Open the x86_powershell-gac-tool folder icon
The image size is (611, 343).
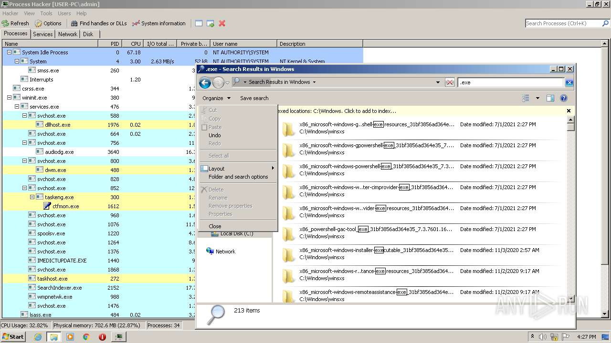[x=288, y=233]
